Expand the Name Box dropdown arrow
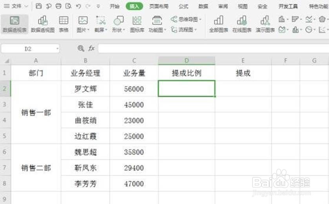Image resolution: width=329 pixels, height=204 pixels. point(57,49)
